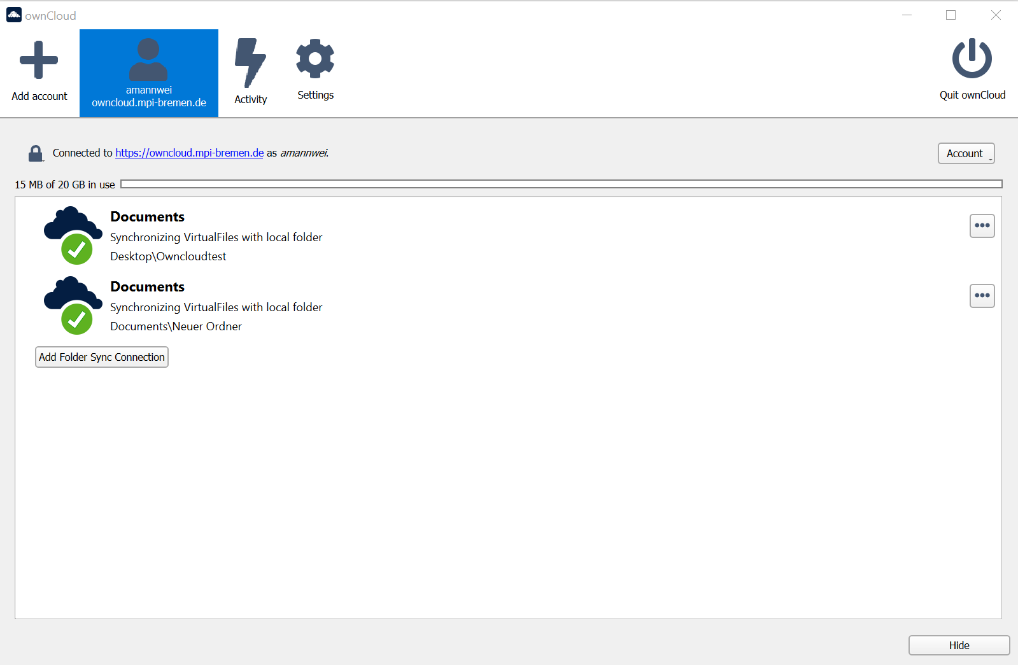The image size is (1018, 665).
Task: Click the lock icon beside Connected to
Action: (x=36, y=153)
